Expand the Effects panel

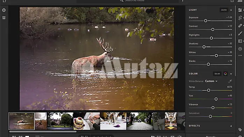tap(231, 126)
